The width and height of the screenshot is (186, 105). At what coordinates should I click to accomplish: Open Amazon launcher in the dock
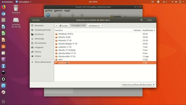[3, 79]
